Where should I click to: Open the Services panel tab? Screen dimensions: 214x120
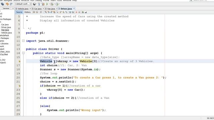tap(6, 8)
